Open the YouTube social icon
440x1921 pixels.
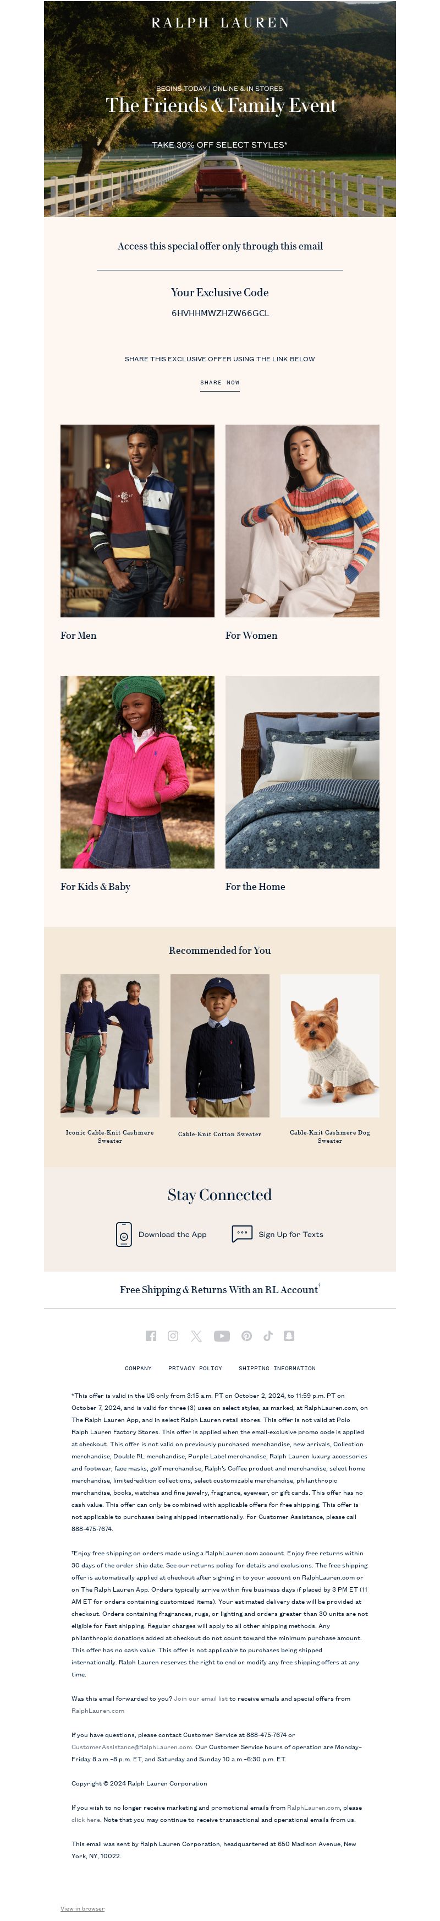222,1336
